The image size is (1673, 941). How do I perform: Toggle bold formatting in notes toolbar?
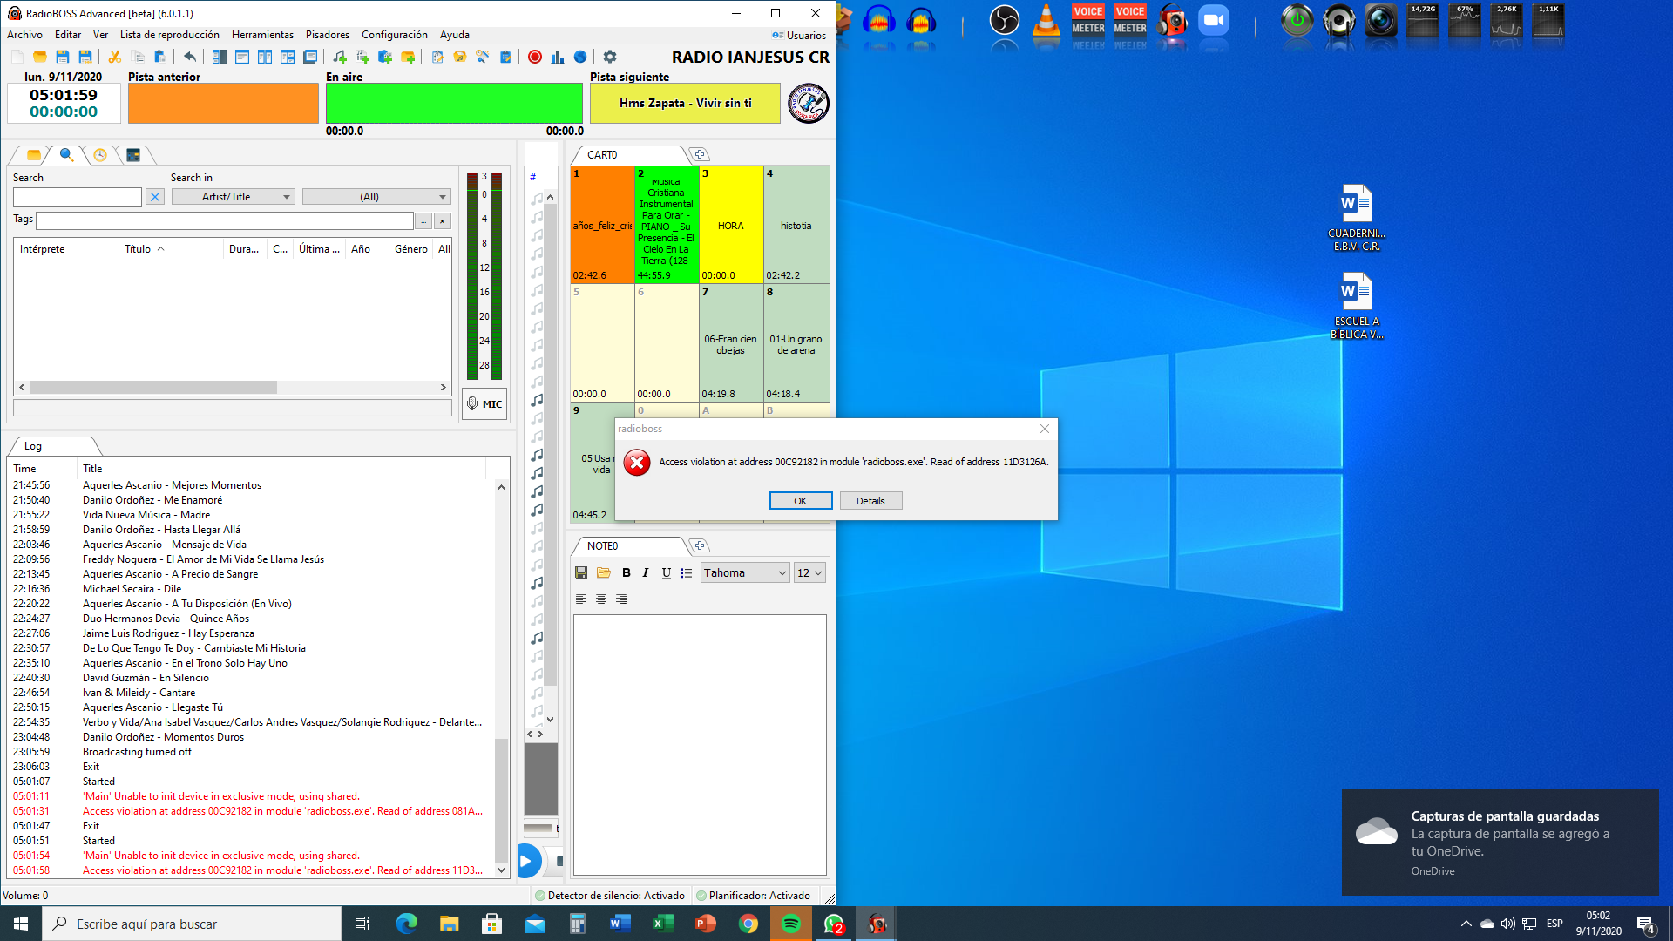(x=626, y=573)
